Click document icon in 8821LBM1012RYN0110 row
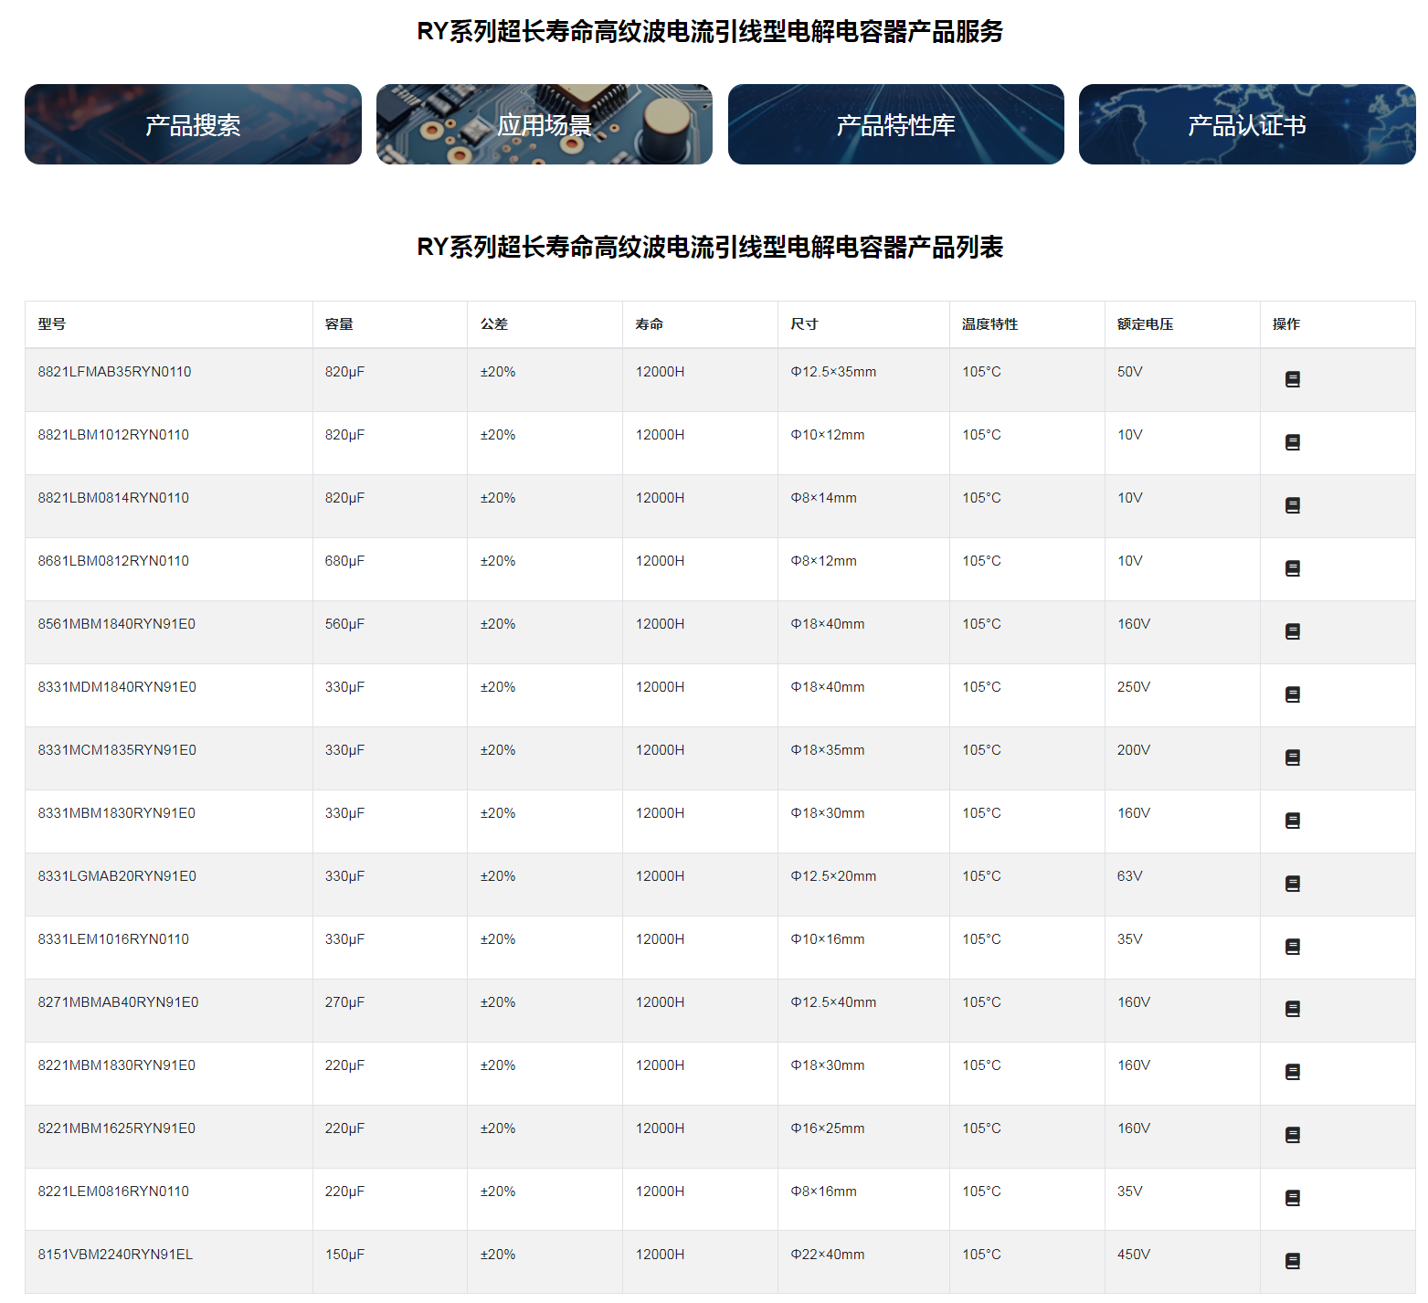This screenshot has height=1303, width=1428. point(1292,442)
